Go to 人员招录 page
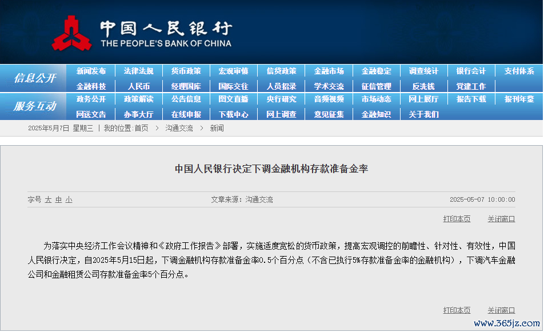 pyautogui.click(x=281, y=86)
